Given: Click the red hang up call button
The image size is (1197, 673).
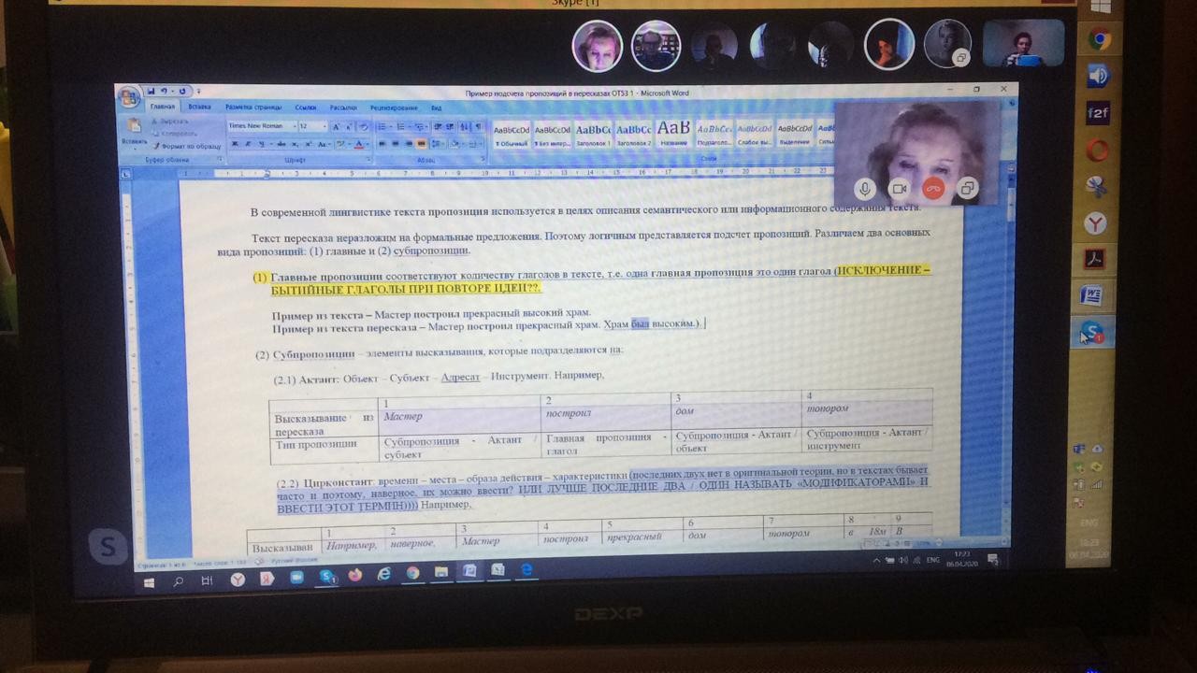Looking at the screenshot, I should 932,189.
